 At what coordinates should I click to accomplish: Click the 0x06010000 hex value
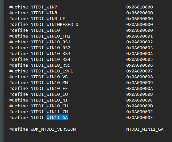139,7
